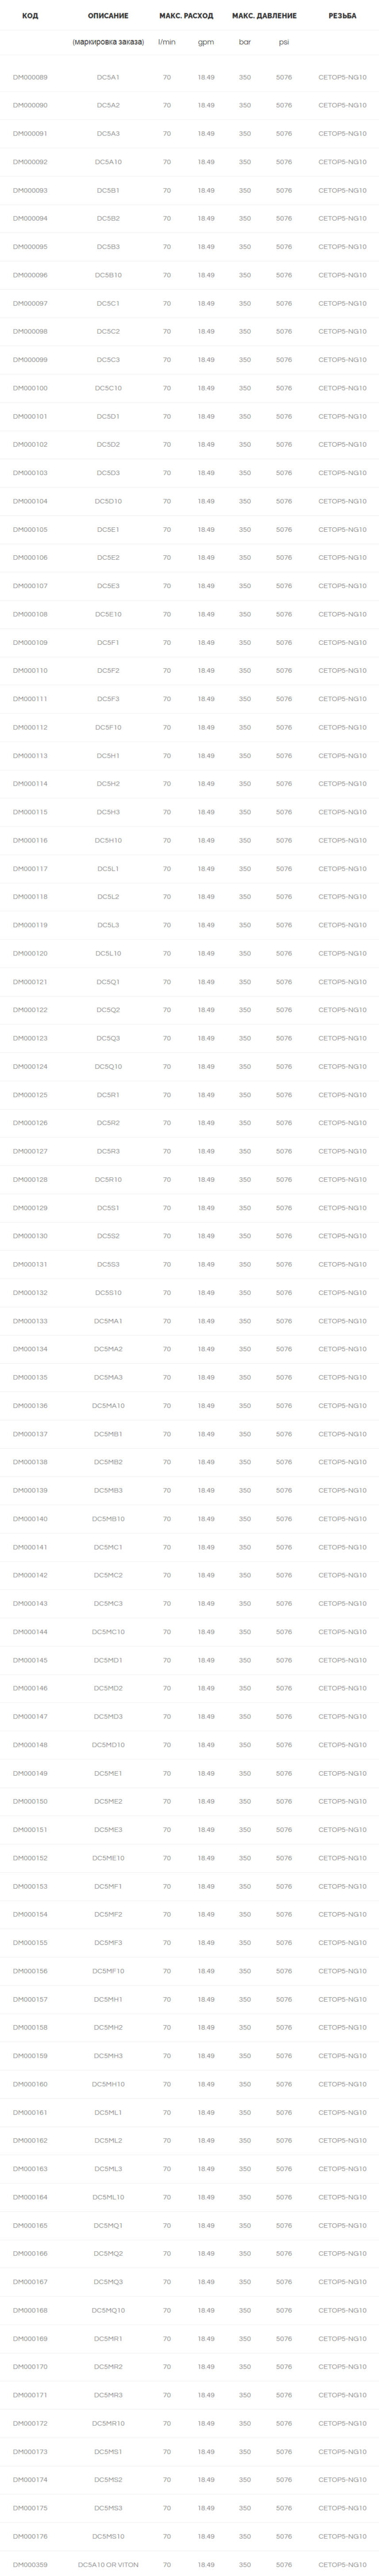379x2576 pixels.
Task: Click the ОПИСАНИЕ column header
Action: [x=108, y=16]
